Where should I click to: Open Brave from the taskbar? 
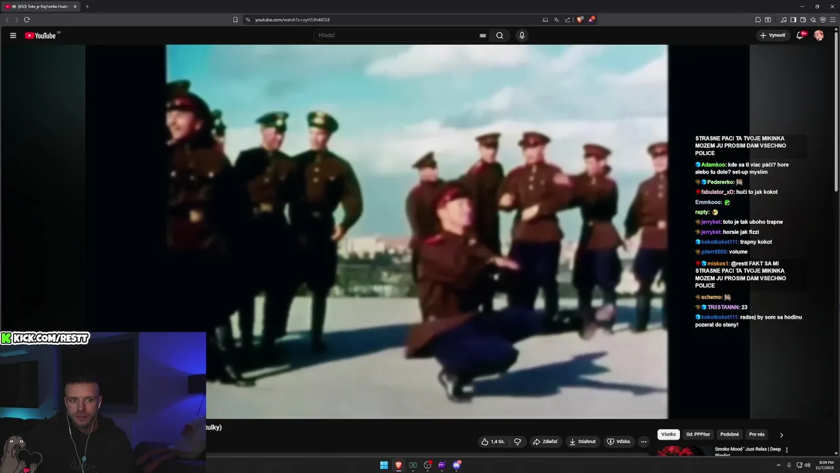point(398,465)
